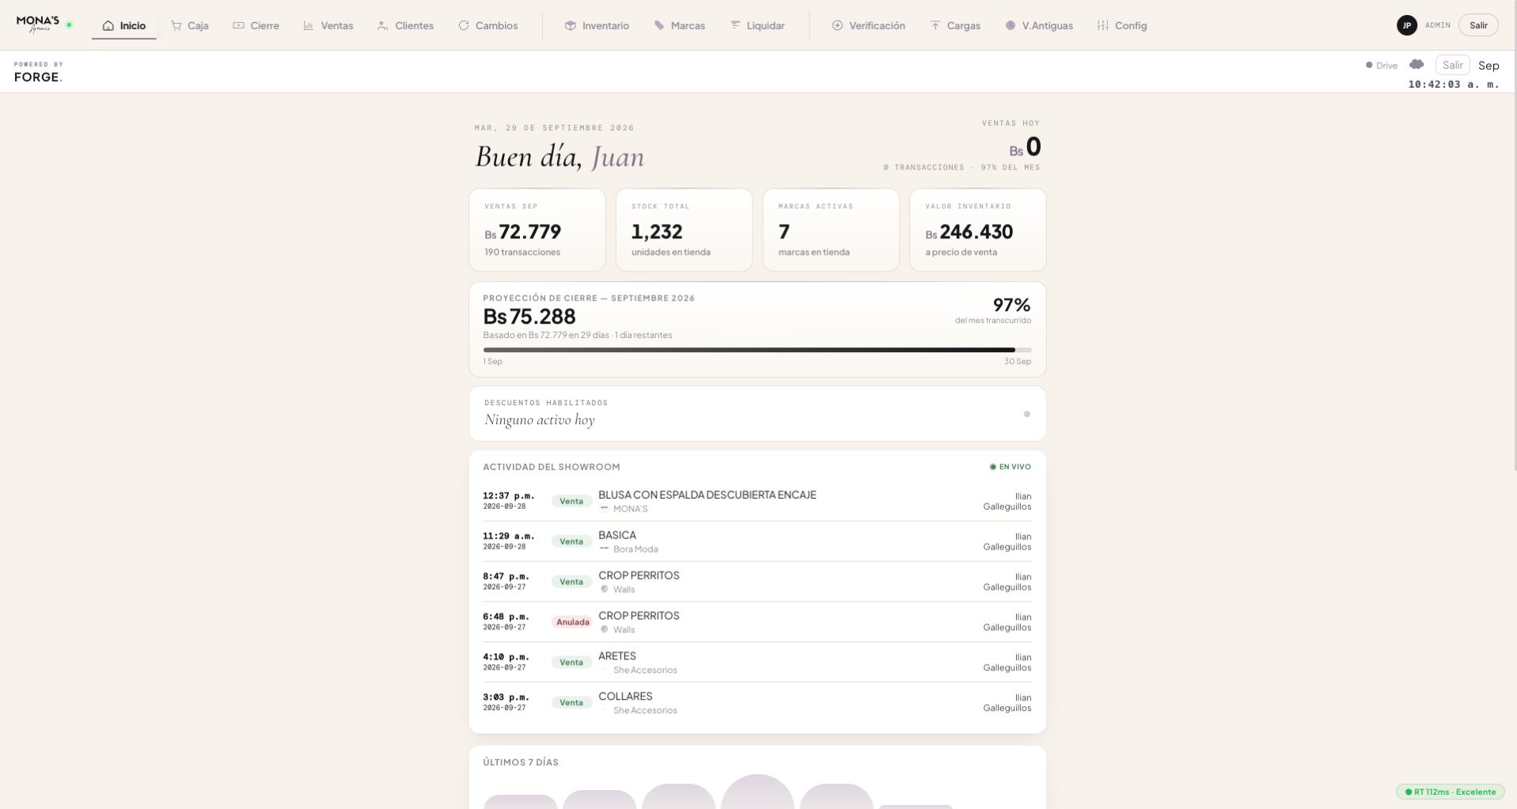1517x809 pixels.
Task: Open the Cargas page
Action: (x=955, y=25)
